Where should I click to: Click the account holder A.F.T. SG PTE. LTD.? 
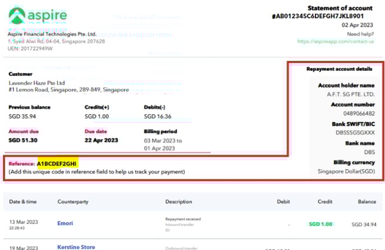pyautogui.click(x=351, y=94)
